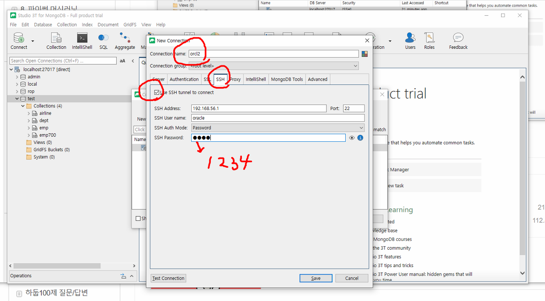The width and height of the screenshot is (545, 301).
Task: Expand the rop database node
Action: pyautogui.click(x=17, y=91)
